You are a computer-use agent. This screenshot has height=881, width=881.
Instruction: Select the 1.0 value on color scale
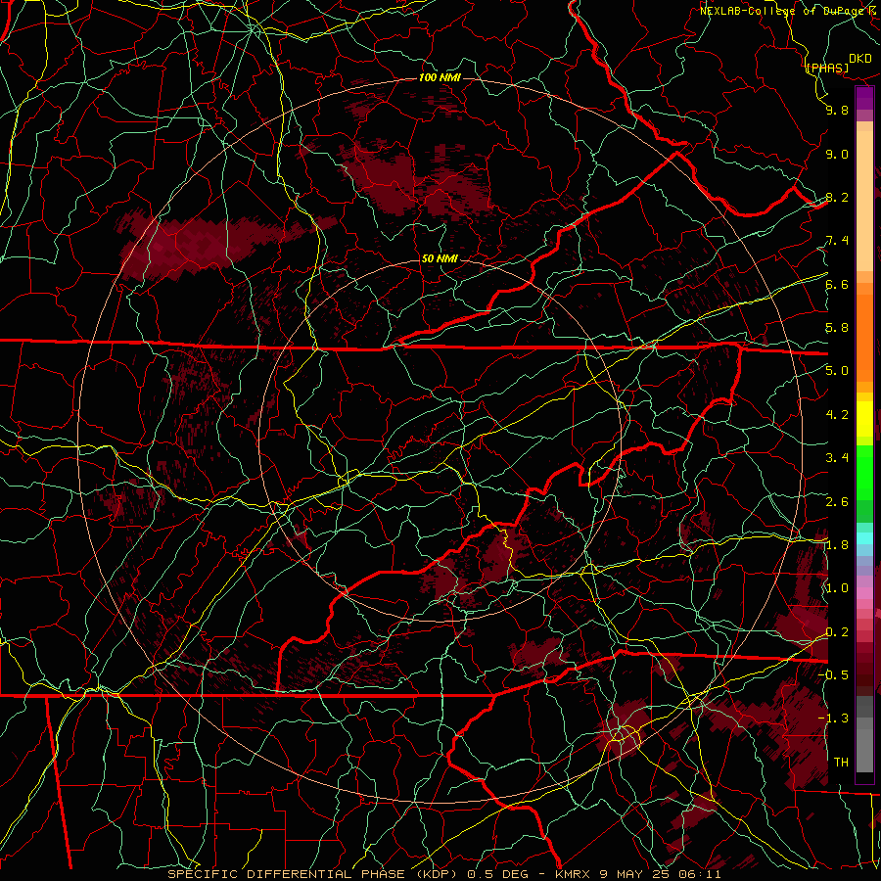coord(837,588)
